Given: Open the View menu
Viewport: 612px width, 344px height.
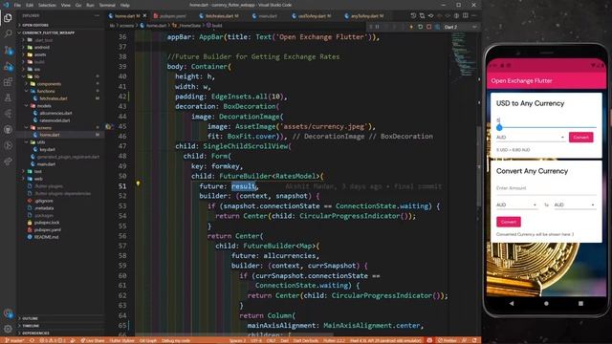Looking at the screenshot, I should 66,5.
